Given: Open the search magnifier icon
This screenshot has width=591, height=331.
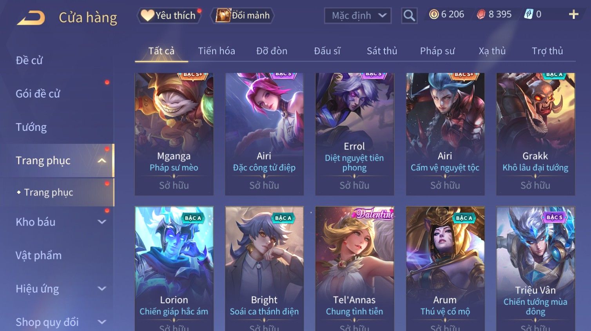Looking at the screenshot, I should (409, 16).
